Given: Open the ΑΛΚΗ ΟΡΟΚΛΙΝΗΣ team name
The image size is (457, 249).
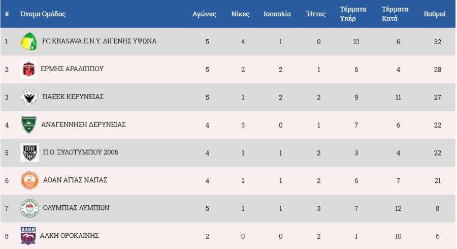Looking at the screenshot, I should point(70,235).
